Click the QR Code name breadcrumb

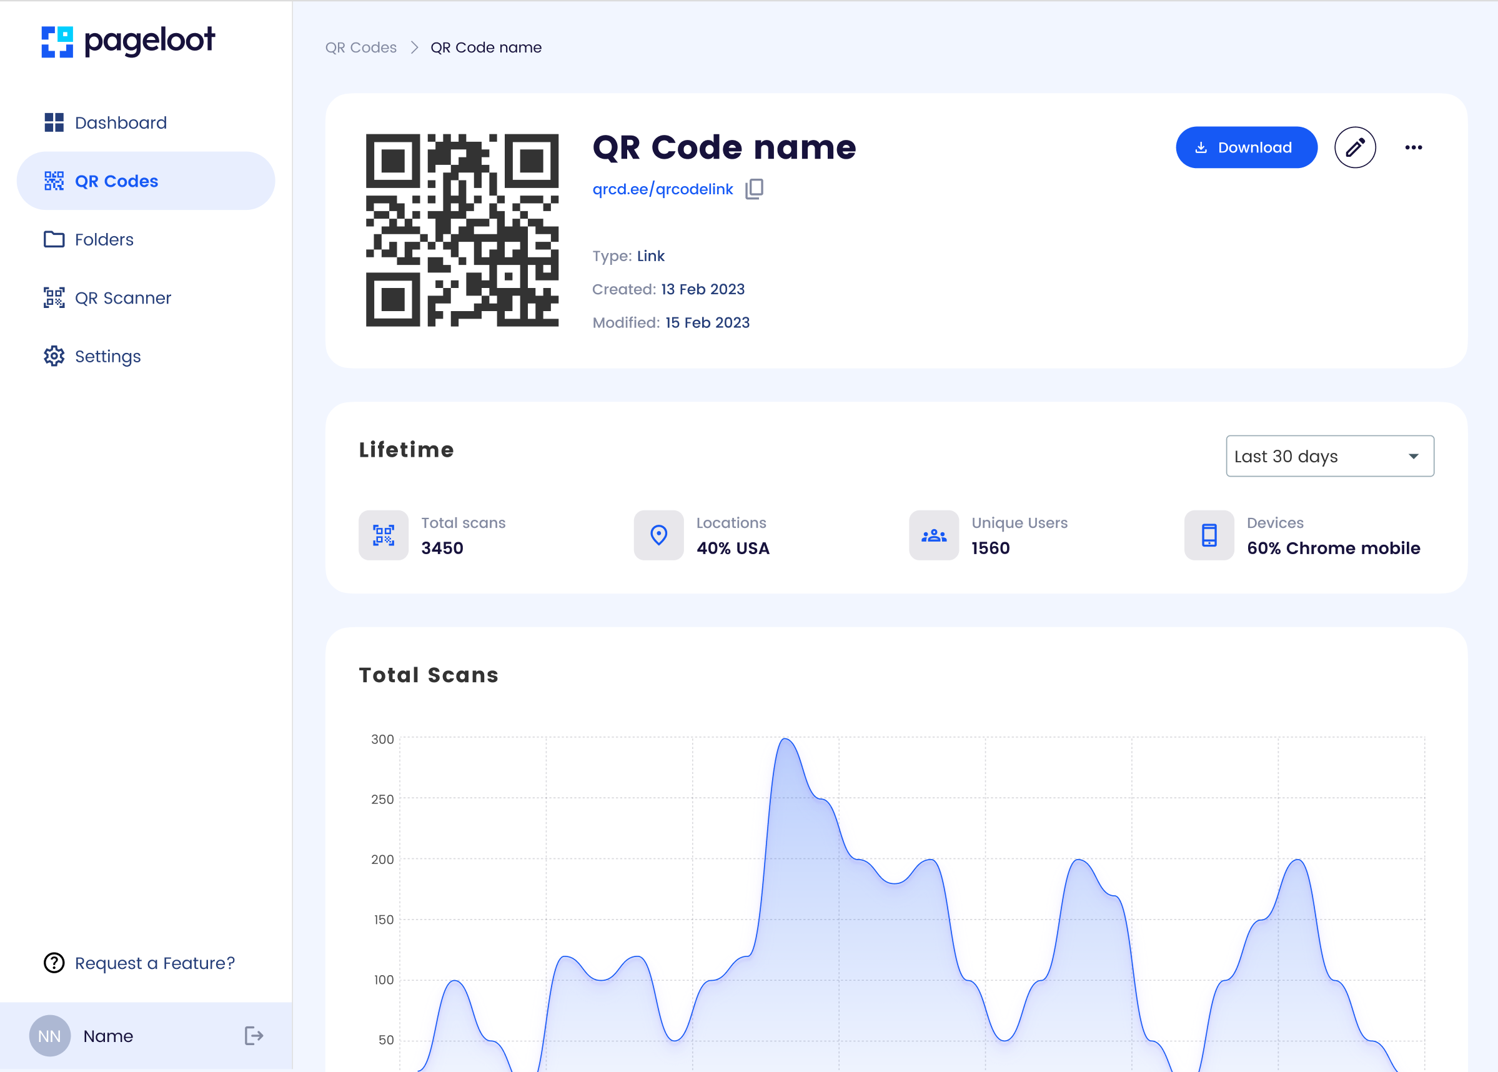[x=487, y=47]
